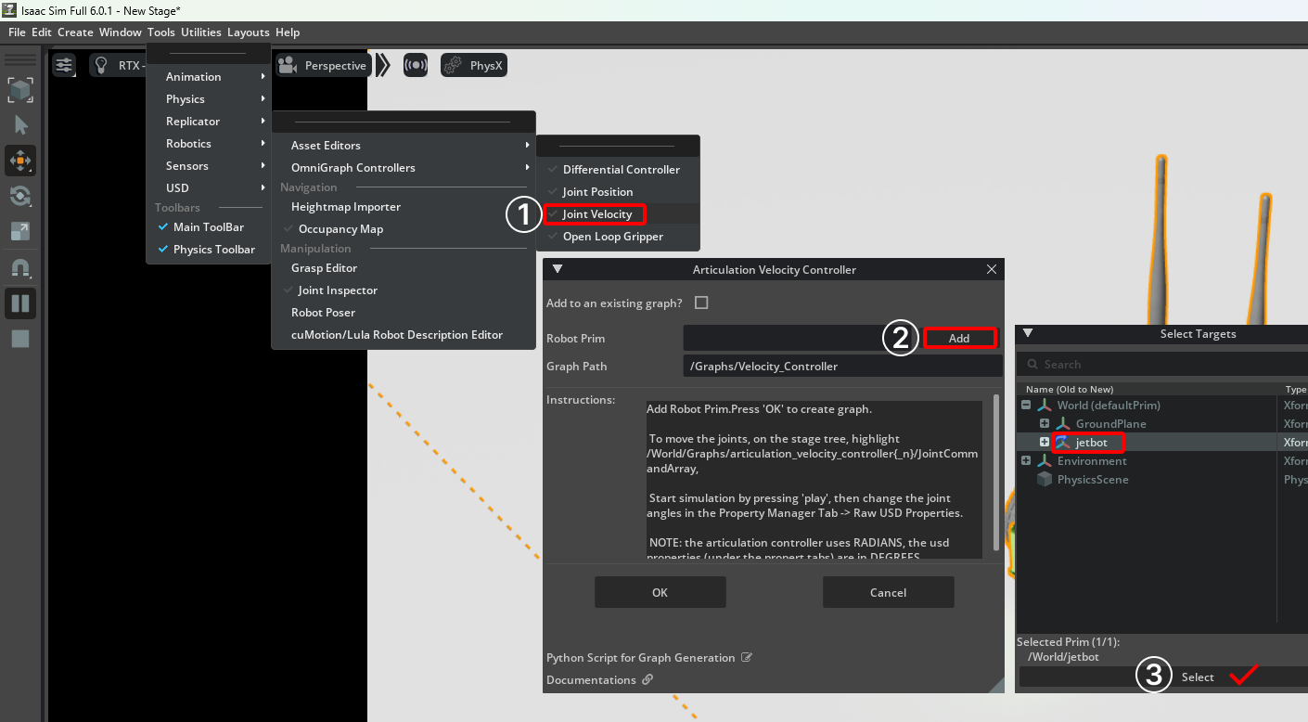
Task: Click the jetbot prim icon
Action: 1063,443
